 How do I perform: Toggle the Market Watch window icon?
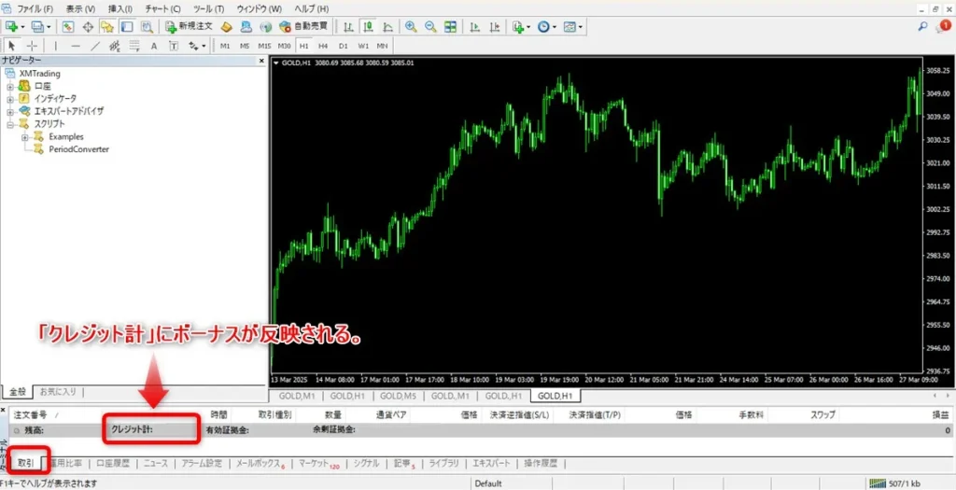(x=67, y=27)
